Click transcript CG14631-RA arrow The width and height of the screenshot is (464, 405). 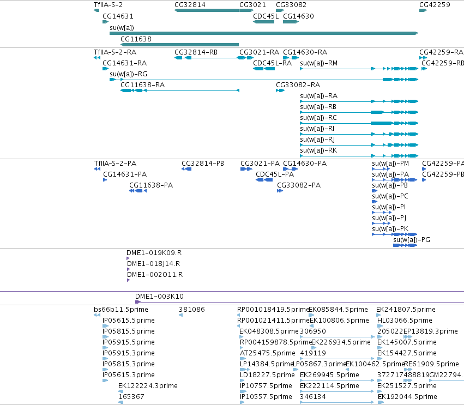pyautogui.click(x=106, y=69)
